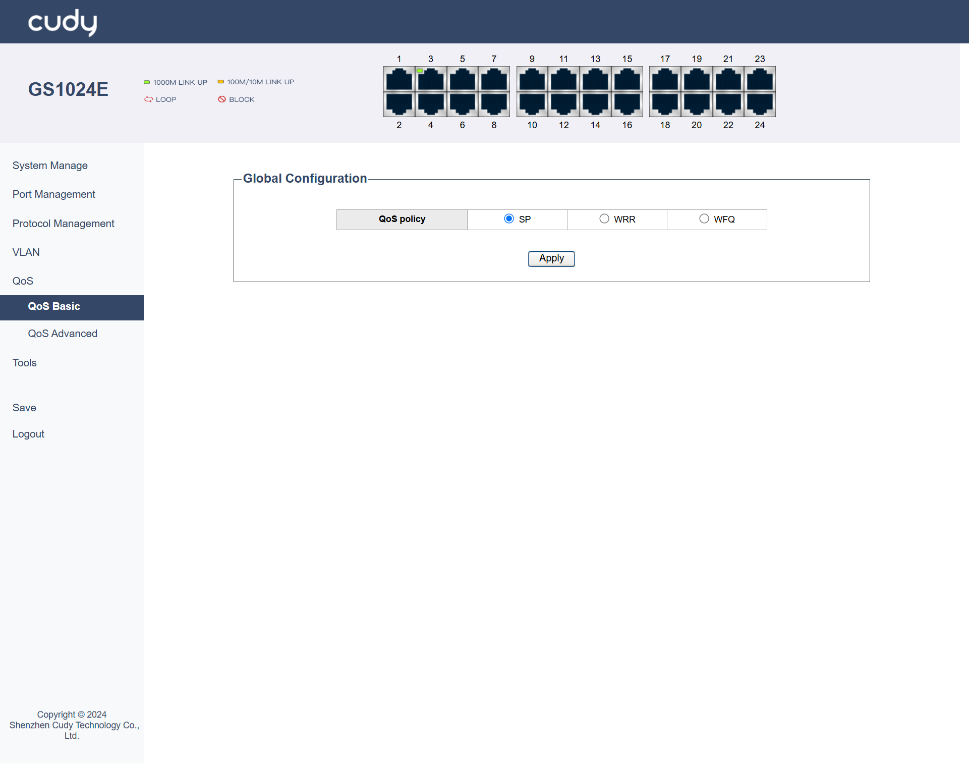969x765 pixels.
Task: Click port 22 icon on switch panel
Action: pos(728,104)
